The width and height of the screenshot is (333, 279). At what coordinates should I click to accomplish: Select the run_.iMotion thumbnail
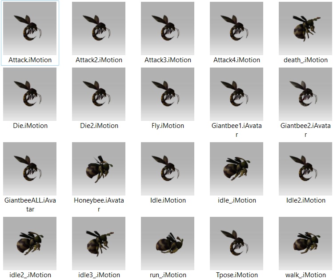point(168,243)
